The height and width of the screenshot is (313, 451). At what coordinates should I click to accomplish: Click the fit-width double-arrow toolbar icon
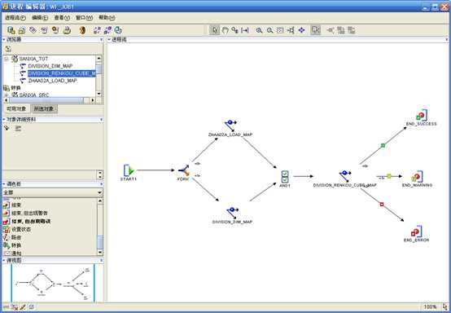pos(245,30)
